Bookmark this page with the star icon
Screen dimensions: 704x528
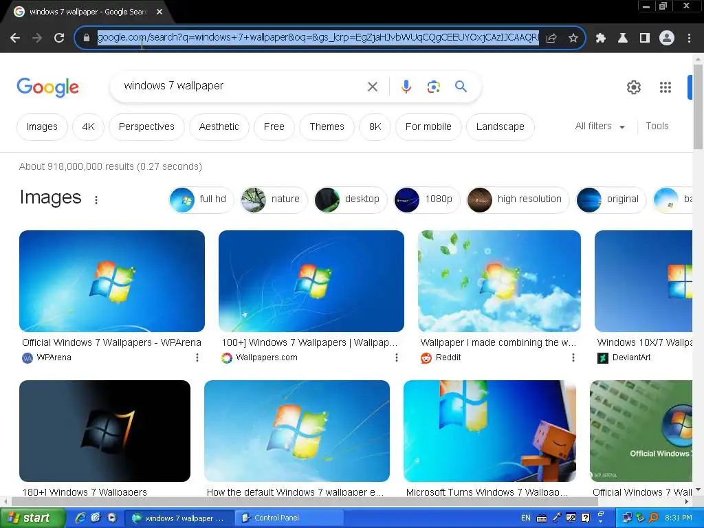[x=573, y=38]
